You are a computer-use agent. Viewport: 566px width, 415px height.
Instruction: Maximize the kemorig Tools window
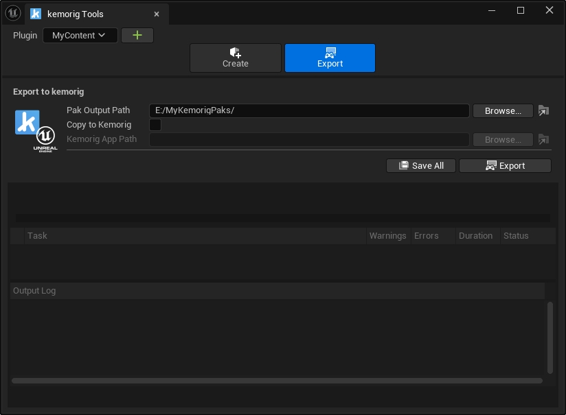click(x=521, y=10)
